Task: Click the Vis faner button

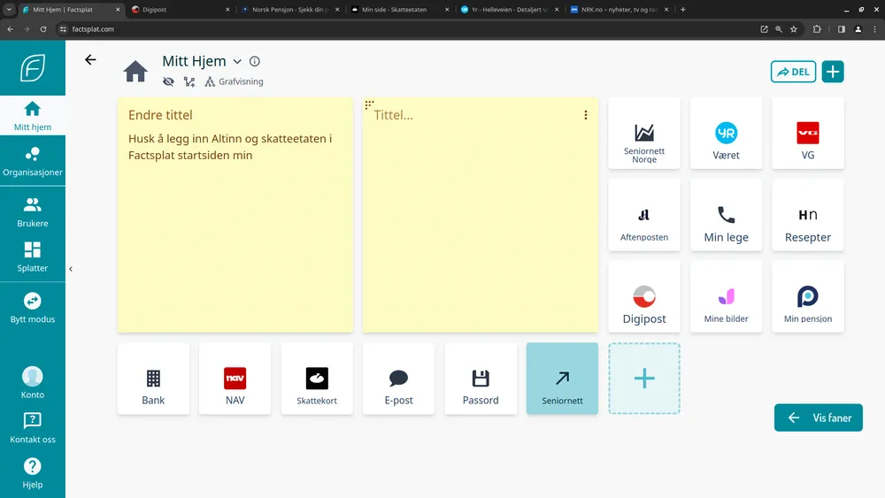Action: coord(818,418)
